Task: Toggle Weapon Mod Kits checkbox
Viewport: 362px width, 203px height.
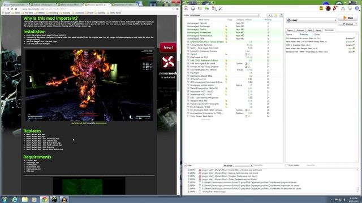Action: [188, 101]
